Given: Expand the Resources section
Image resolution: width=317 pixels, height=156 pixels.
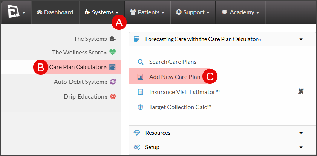Looking at the screenshot, I should coord(222,133).
